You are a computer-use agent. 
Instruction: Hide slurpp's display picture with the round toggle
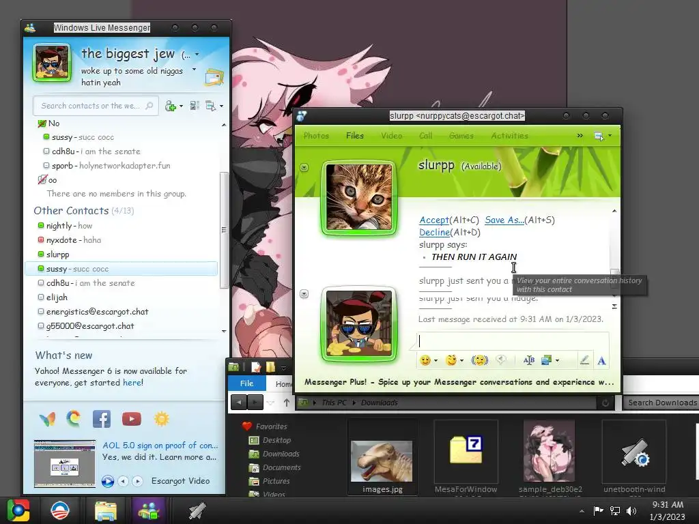304,168
